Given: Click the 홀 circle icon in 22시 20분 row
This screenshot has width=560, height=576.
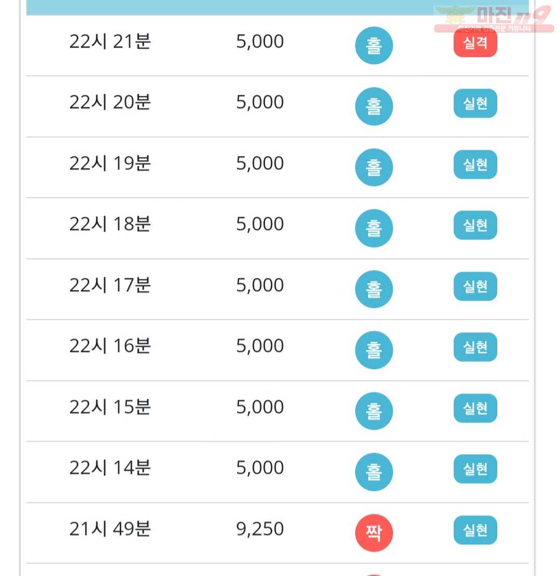Looking at the screenshot, I should point(374,106).
